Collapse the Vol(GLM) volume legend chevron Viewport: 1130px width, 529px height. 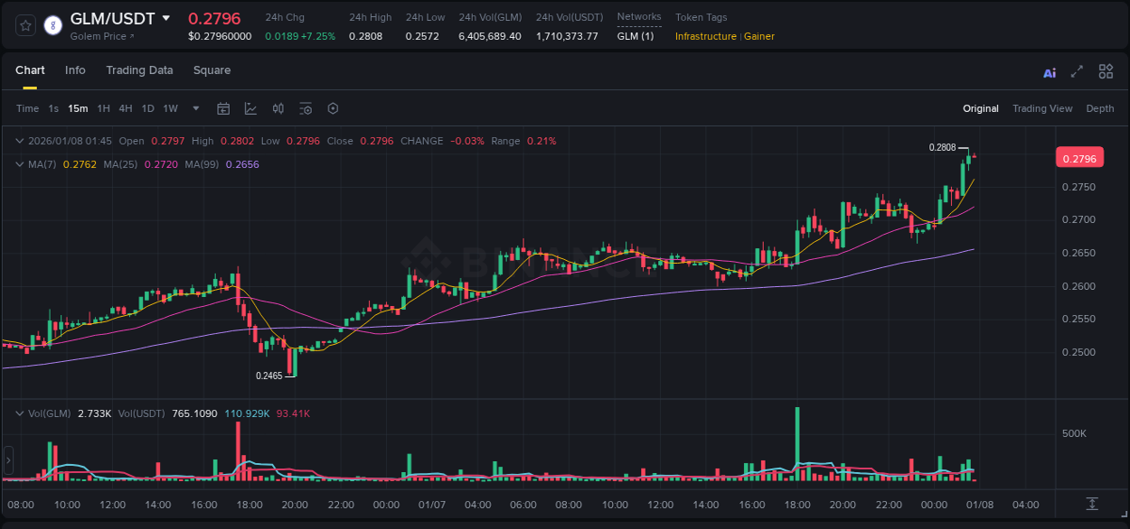tap(20, 413)
